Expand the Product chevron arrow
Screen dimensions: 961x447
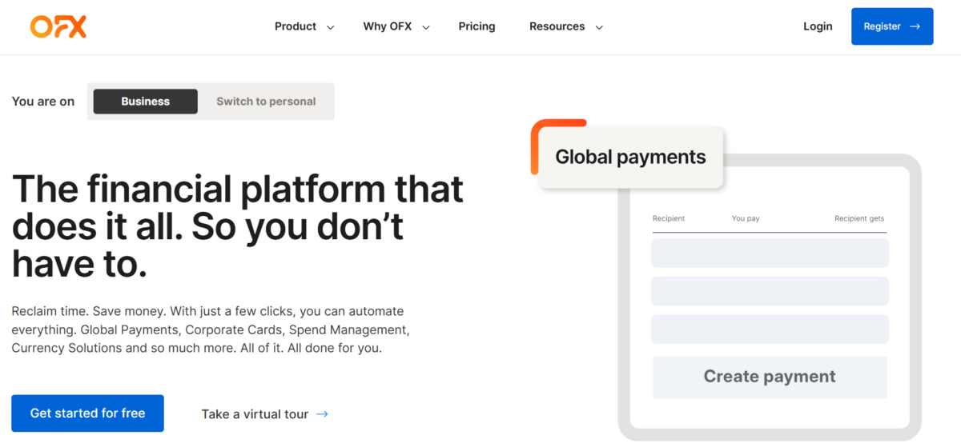pos(330,27)
